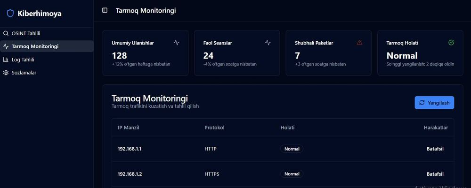Open Batafsil details for 192.168.1.1
The image size is (471, 188).
(435, 149)
